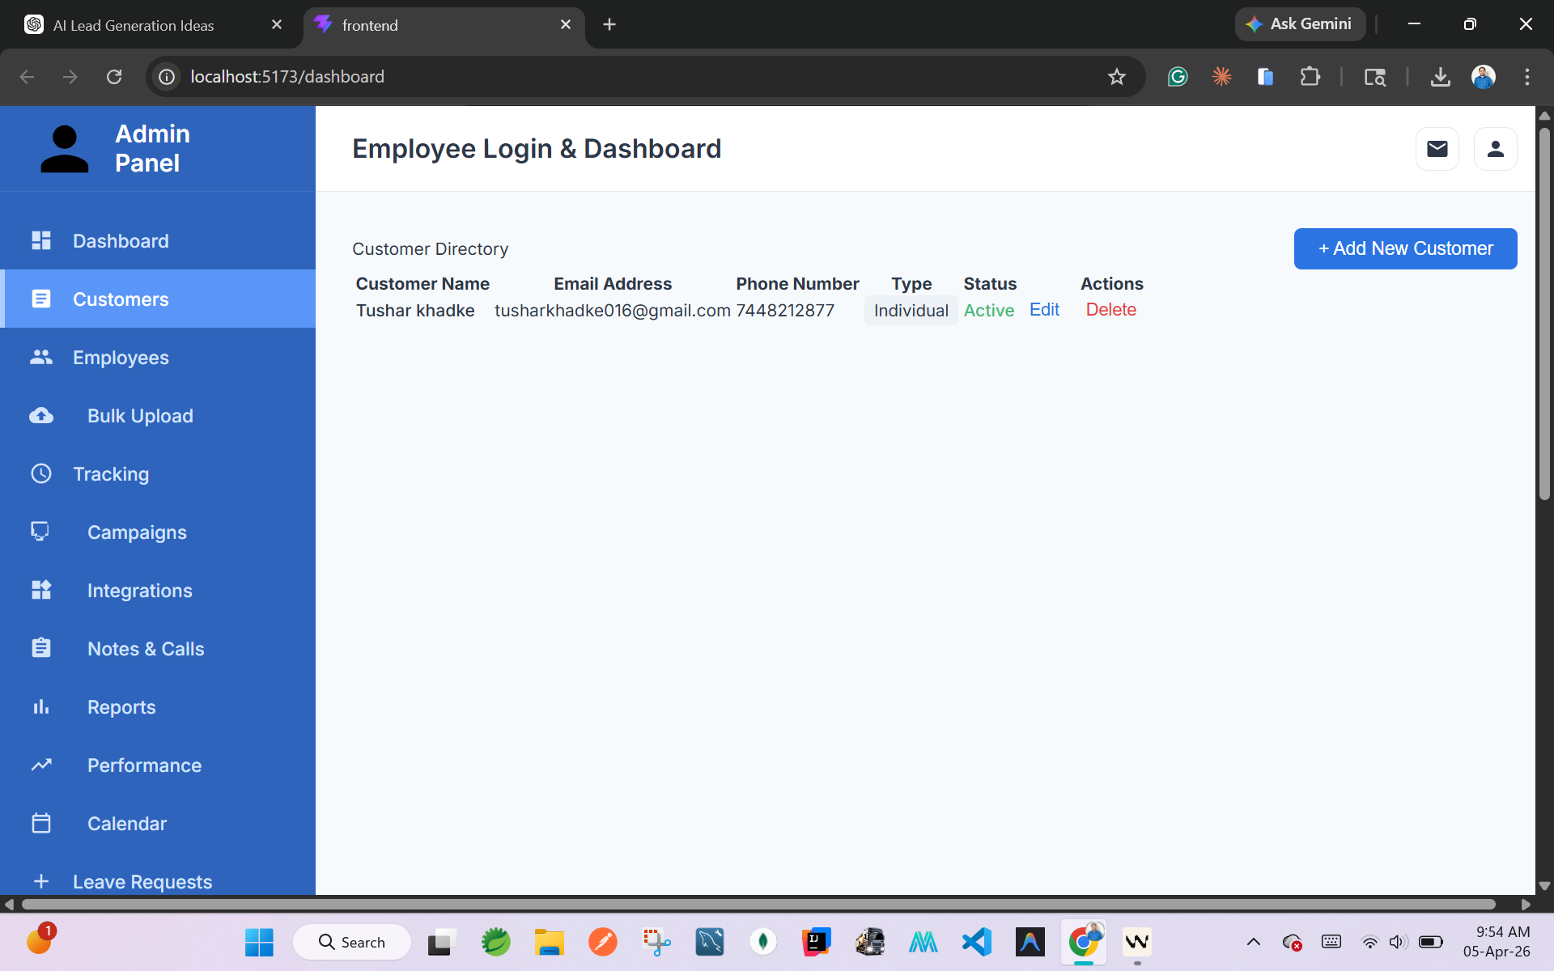
Task: Click the Add New Customer button
Action: (x=1405, y=248)
